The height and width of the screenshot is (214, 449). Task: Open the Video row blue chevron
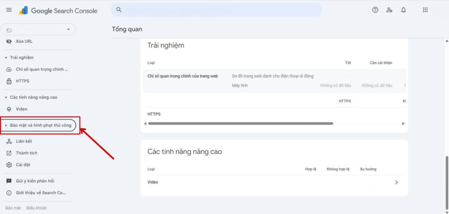click(396, 182)
